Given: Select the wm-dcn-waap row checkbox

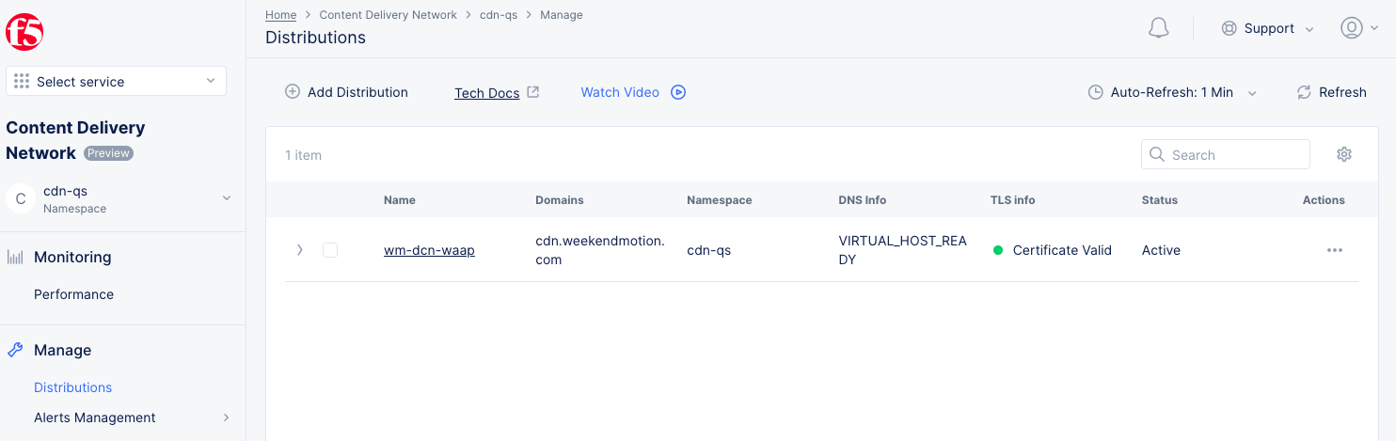Looking at the screenshot, I should click(330, 250).
